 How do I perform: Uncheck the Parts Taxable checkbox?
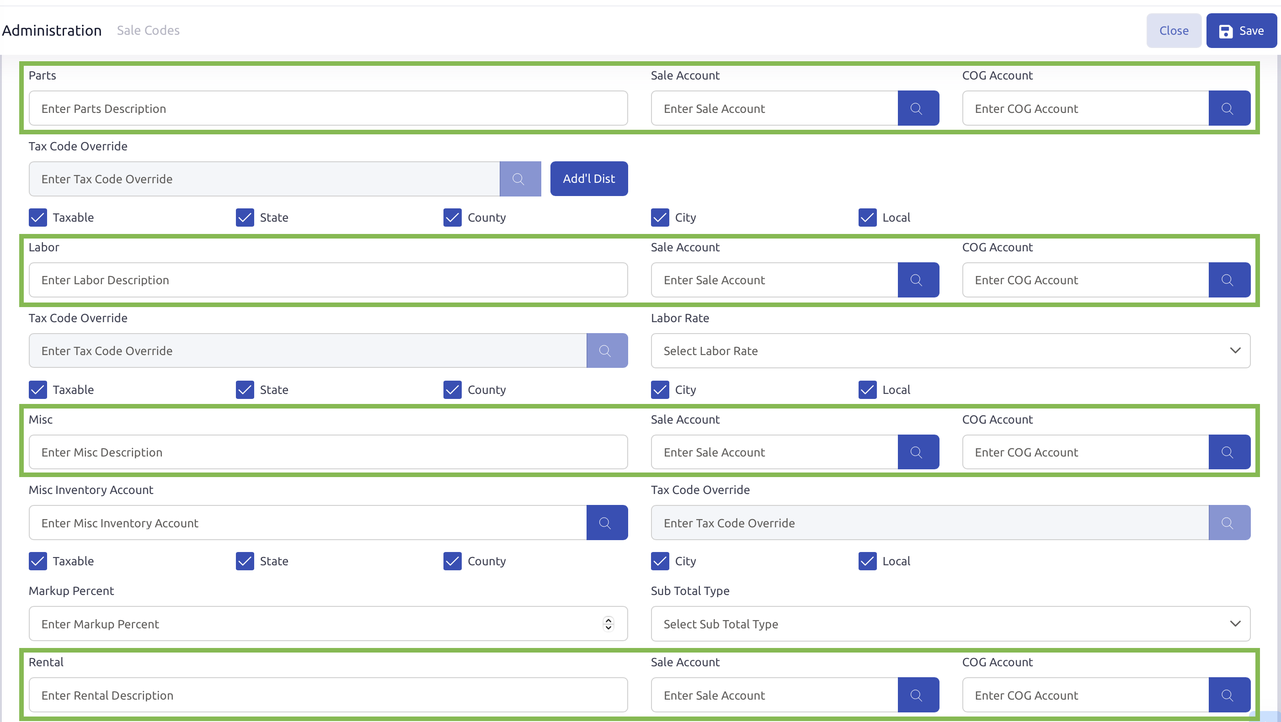(38, 217)
